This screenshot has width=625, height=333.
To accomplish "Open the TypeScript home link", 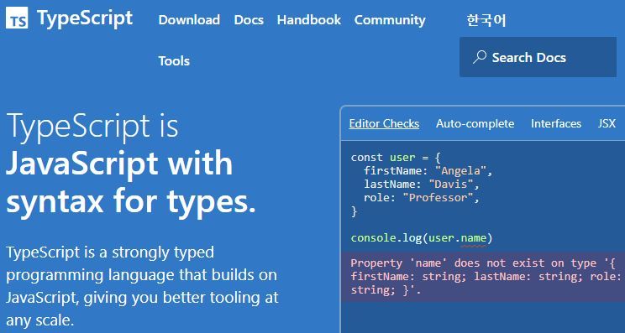I will (x=85, y=19).
